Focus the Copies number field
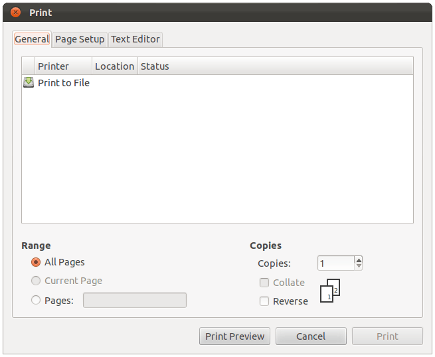The width and height of the screenshot is (435, 357). (335, 263)
